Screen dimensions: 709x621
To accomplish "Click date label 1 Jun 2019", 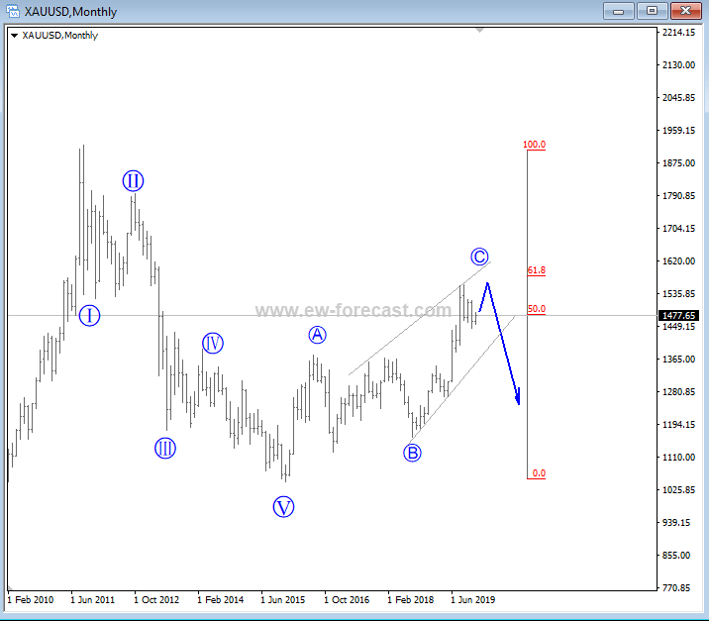I will (x=473, y=600).
